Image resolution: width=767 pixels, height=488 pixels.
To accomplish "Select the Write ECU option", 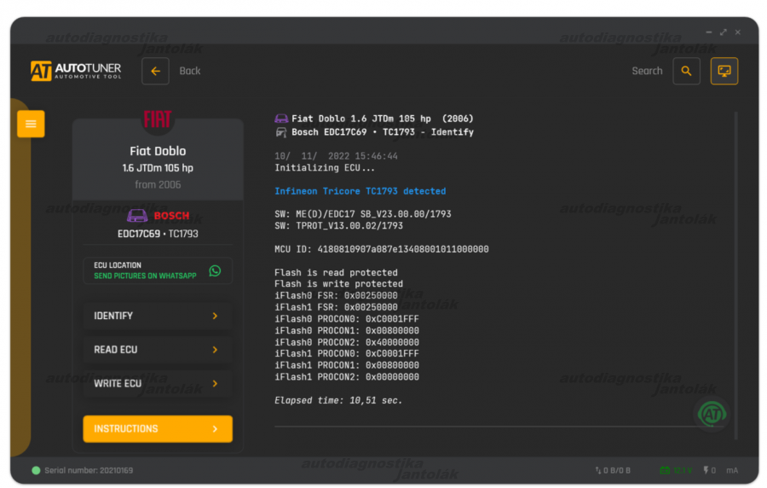I will (158, 384).
